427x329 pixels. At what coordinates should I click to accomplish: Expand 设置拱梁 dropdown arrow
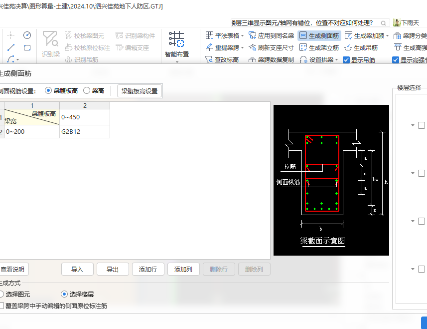pos(337,59)
